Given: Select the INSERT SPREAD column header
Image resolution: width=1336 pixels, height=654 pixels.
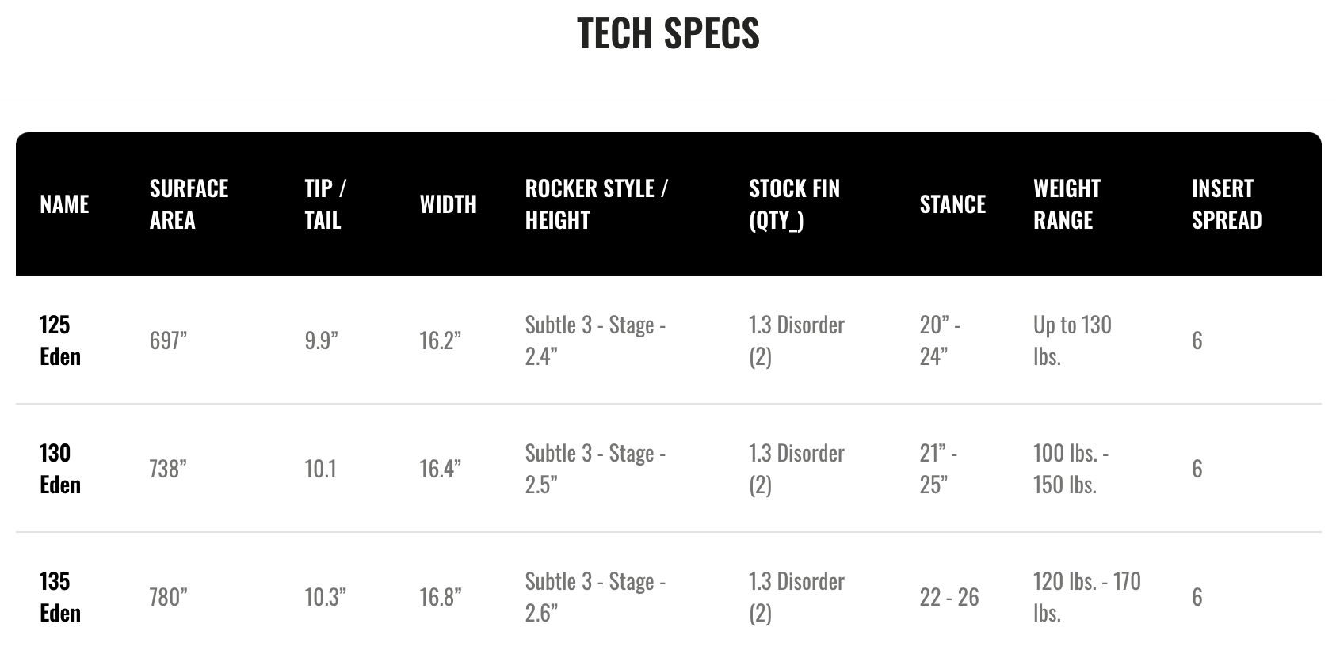Looking at the screenshot, I should [x=1227, y=204].
